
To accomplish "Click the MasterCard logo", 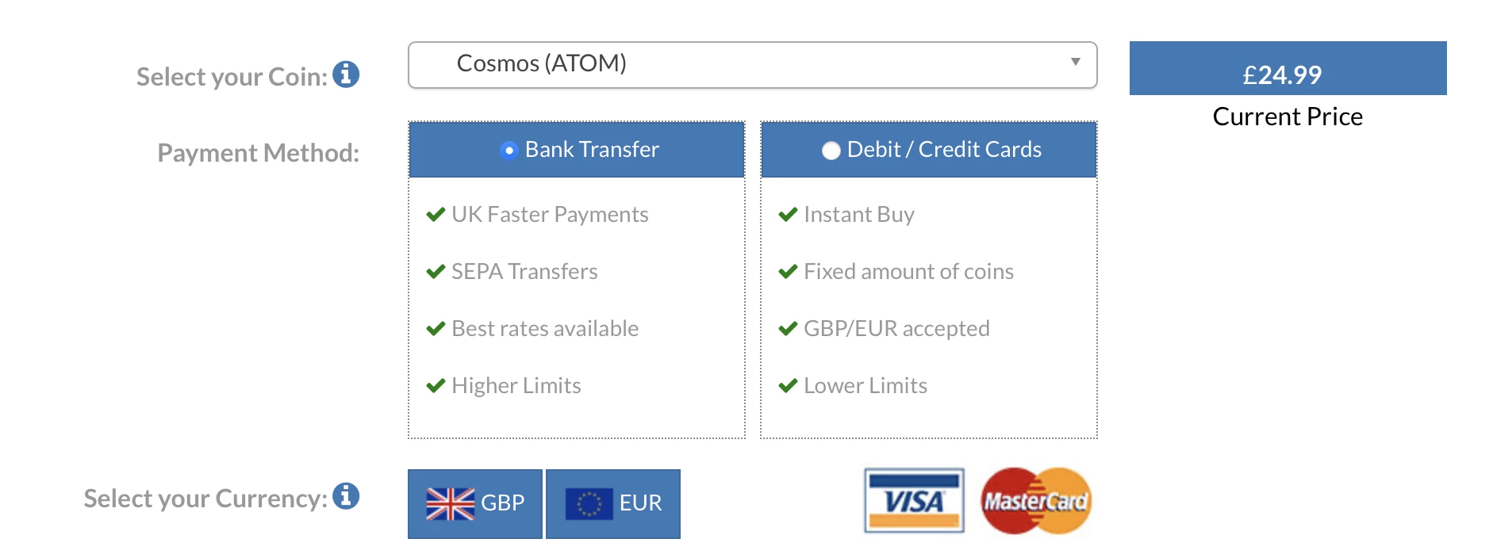I will [1036, 501].
